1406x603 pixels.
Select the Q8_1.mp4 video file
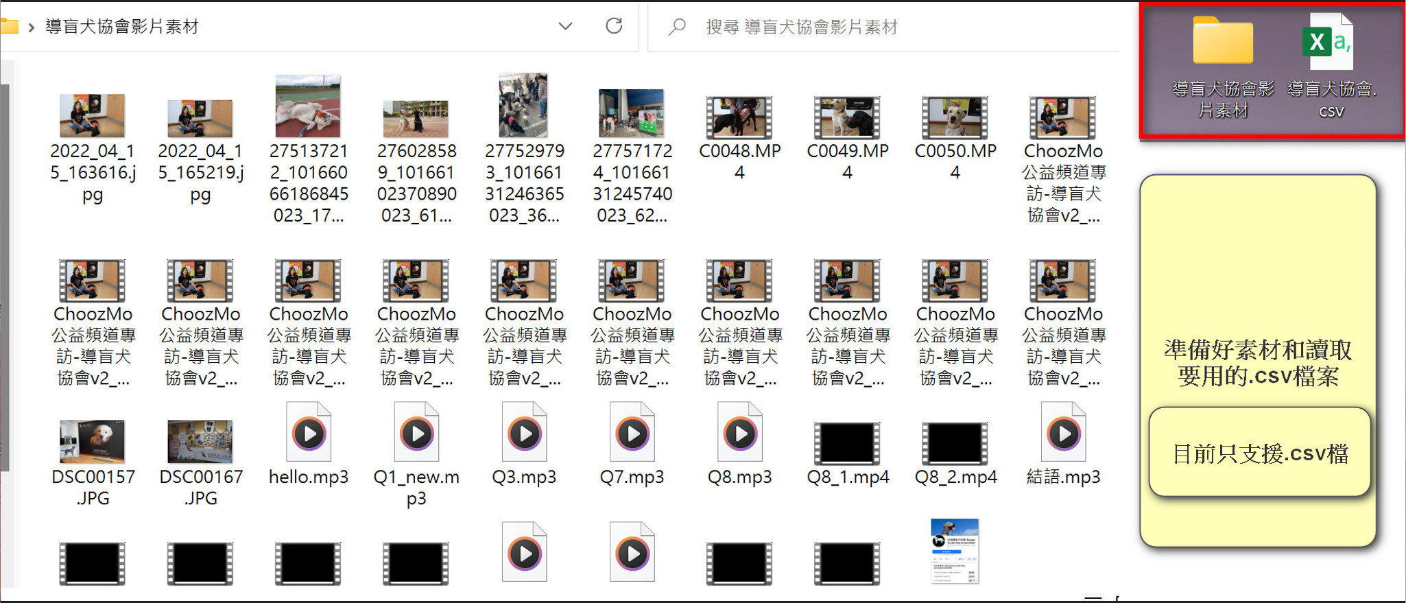pyautogui.click(x=847, y=444)
